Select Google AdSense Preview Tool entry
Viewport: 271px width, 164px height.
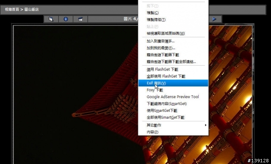[x=173, y=97]
